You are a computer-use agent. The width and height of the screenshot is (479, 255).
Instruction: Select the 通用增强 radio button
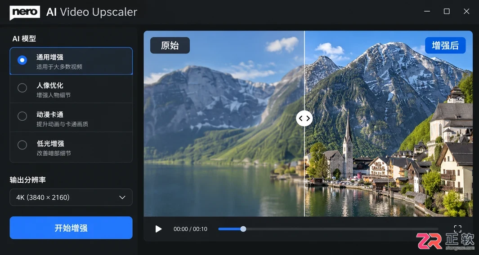click(x=22, y=61)
